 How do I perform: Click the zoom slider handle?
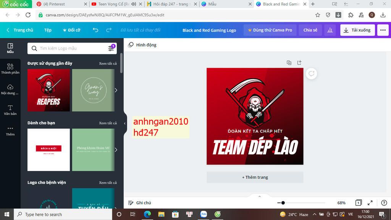point(283,203)
